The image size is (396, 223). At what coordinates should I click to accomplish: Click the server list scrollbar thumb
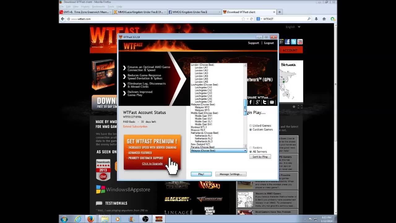245,107
